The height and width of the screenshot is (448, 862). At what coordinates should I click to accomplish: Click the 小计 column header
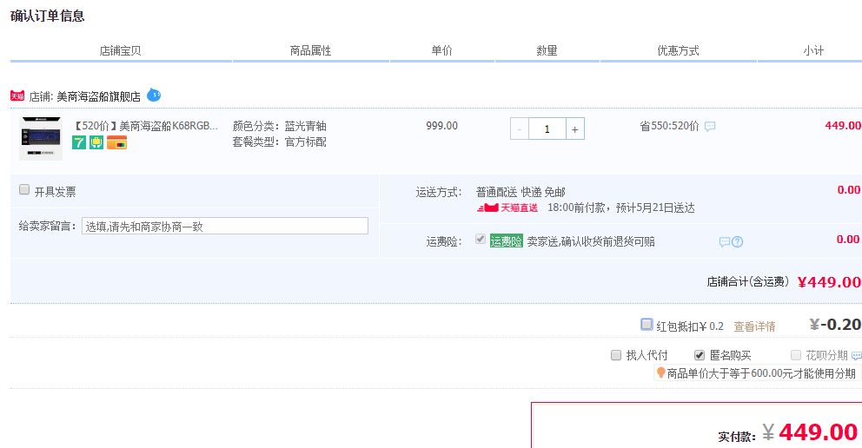click(813, 50)
